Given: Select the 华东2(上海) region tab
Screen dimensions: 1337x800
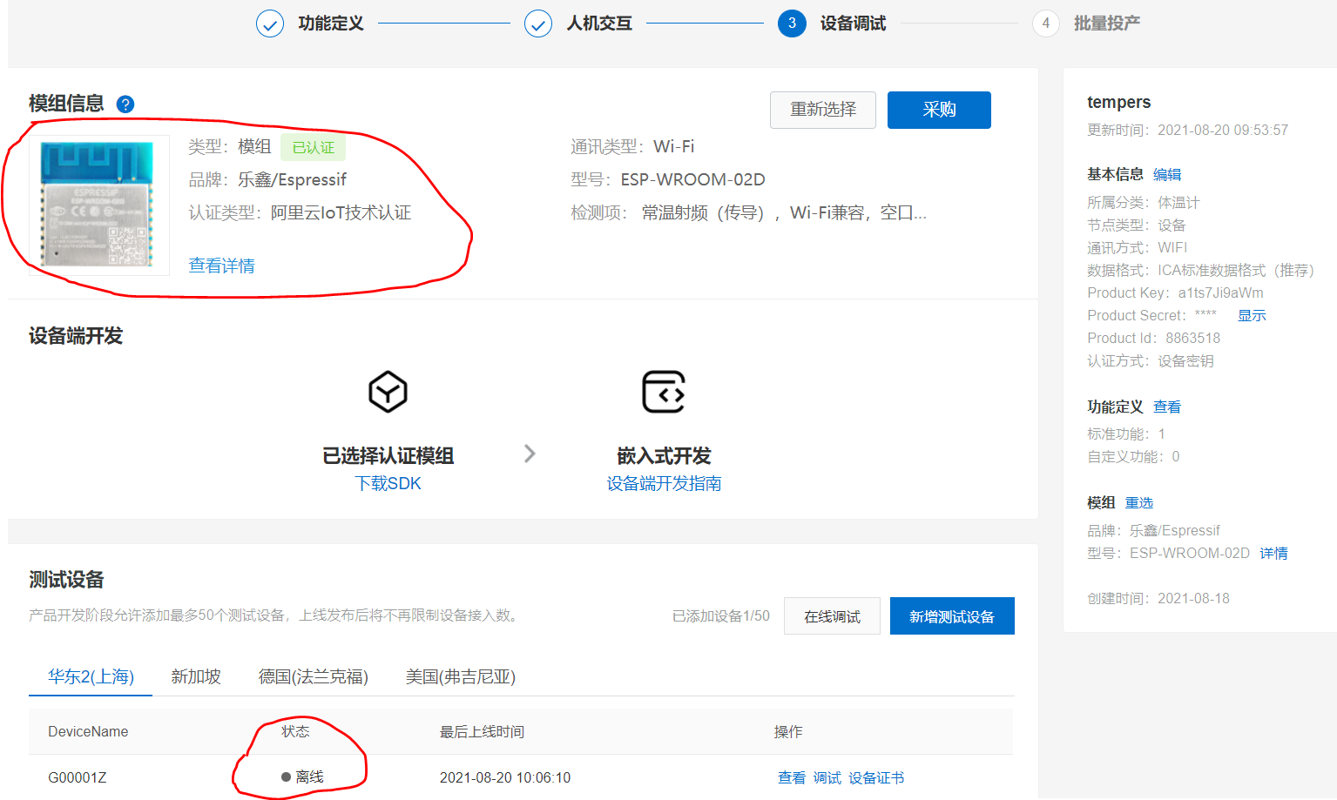Looking at the screenshot, I should tap(90, 676).
